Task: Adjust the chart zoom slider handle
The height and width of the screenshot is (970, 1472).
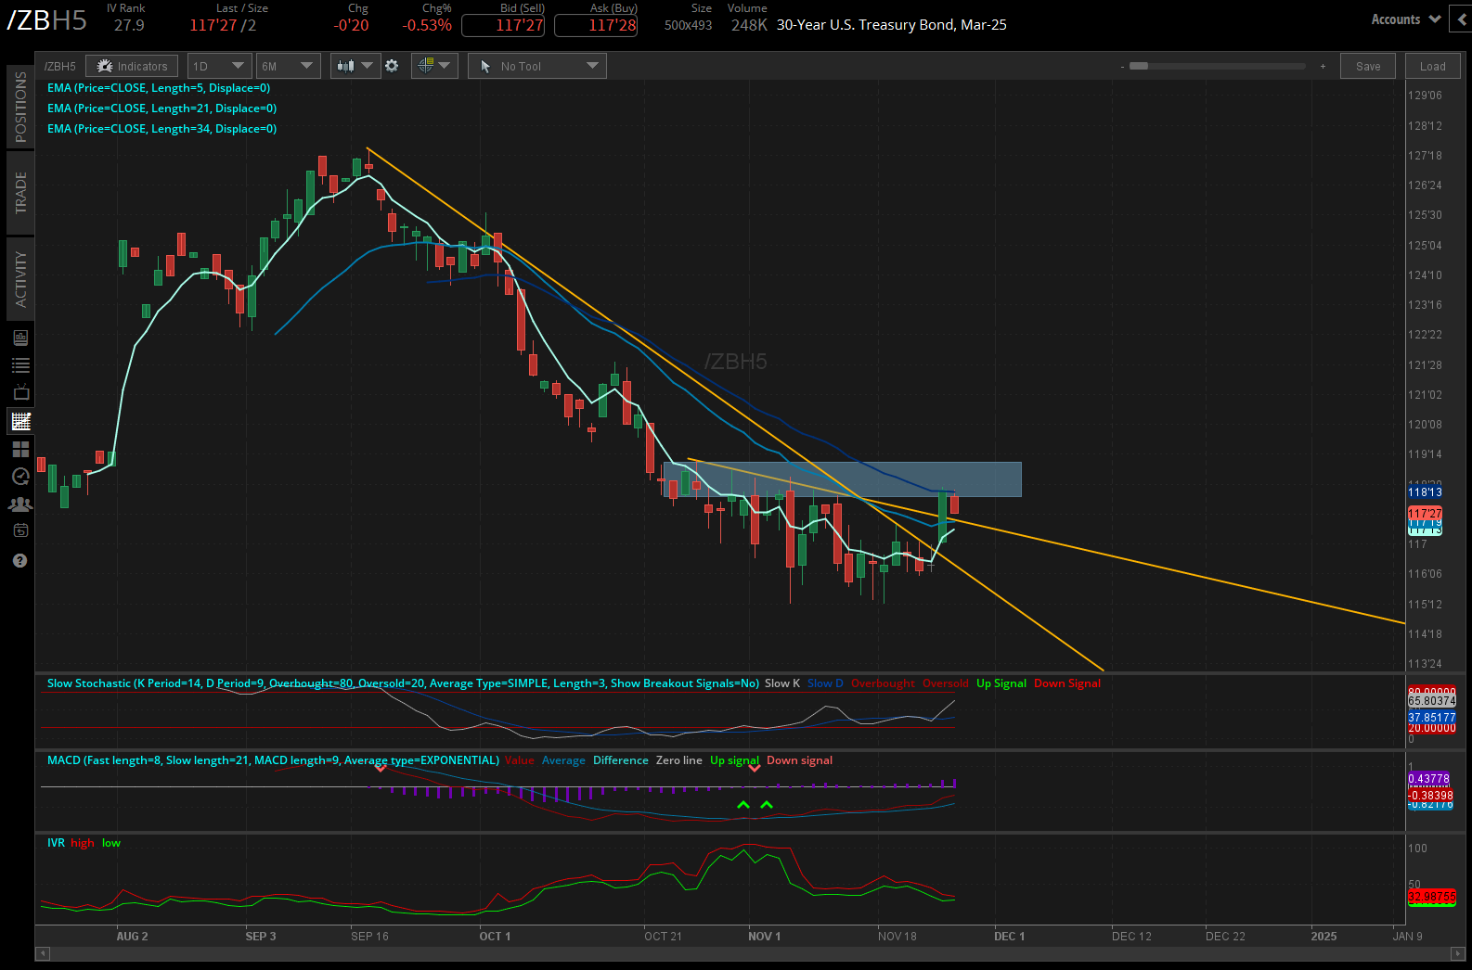Action: point(1139,66)
